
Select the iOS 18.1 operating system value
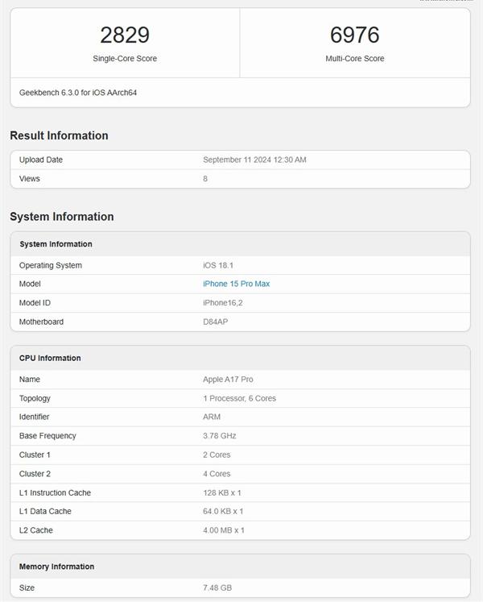218,265
